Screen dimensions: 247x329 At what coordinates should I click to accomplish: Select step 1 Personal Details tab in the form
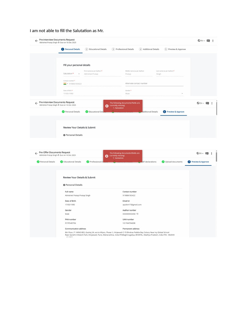pos(70,49)
